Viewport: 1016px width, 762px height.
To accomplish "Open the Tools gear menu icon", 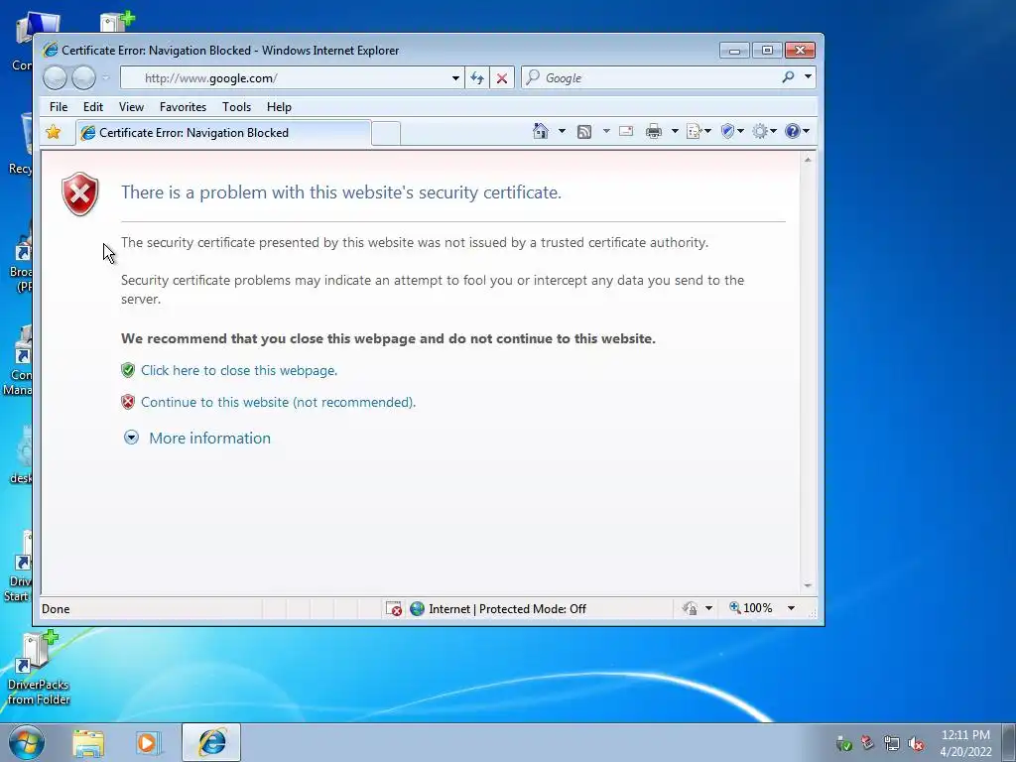I will (764, 132).
